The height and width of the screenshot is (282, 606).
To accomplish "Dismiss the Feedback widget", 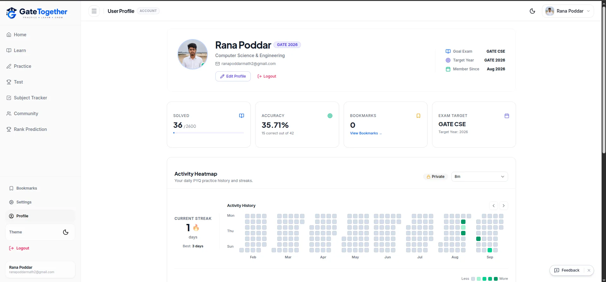I will [x=589, y=270].
